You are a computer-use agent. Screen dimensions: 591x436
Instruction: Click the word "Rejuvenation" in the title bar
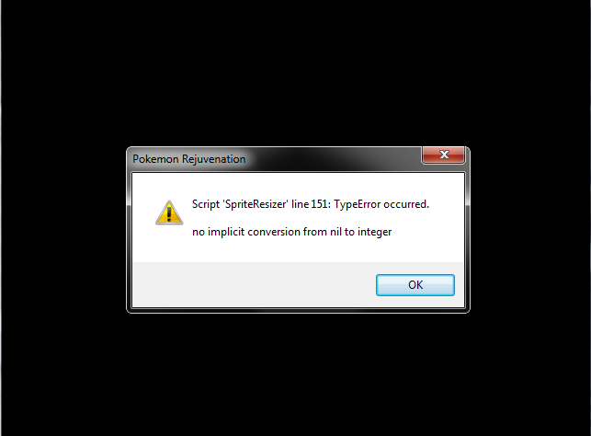coord(214,159)
